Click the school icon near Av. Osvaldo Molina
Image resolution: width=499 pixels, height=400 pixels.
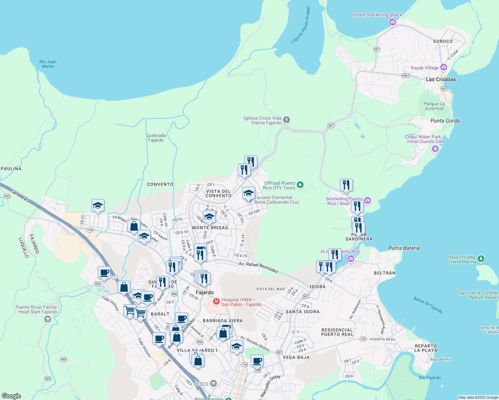click(x=236, y=347)
